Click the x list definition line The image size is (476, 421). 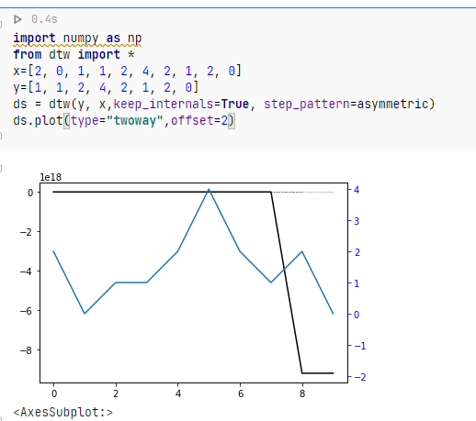point(128,71)
